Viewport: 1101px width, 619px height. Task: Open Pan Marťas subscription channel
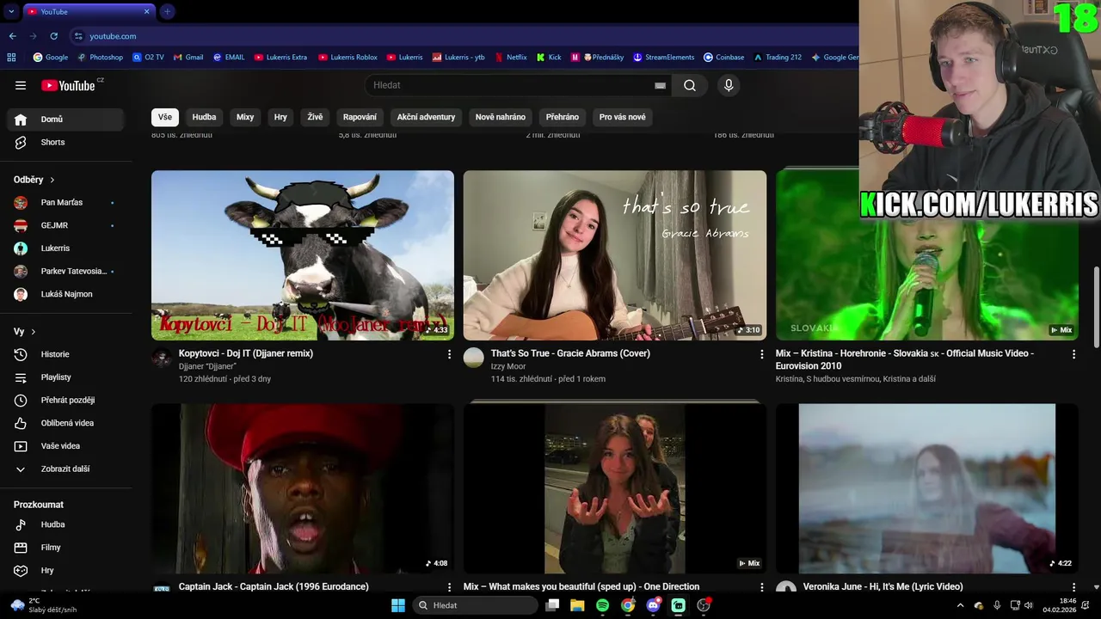pos(65,203)
